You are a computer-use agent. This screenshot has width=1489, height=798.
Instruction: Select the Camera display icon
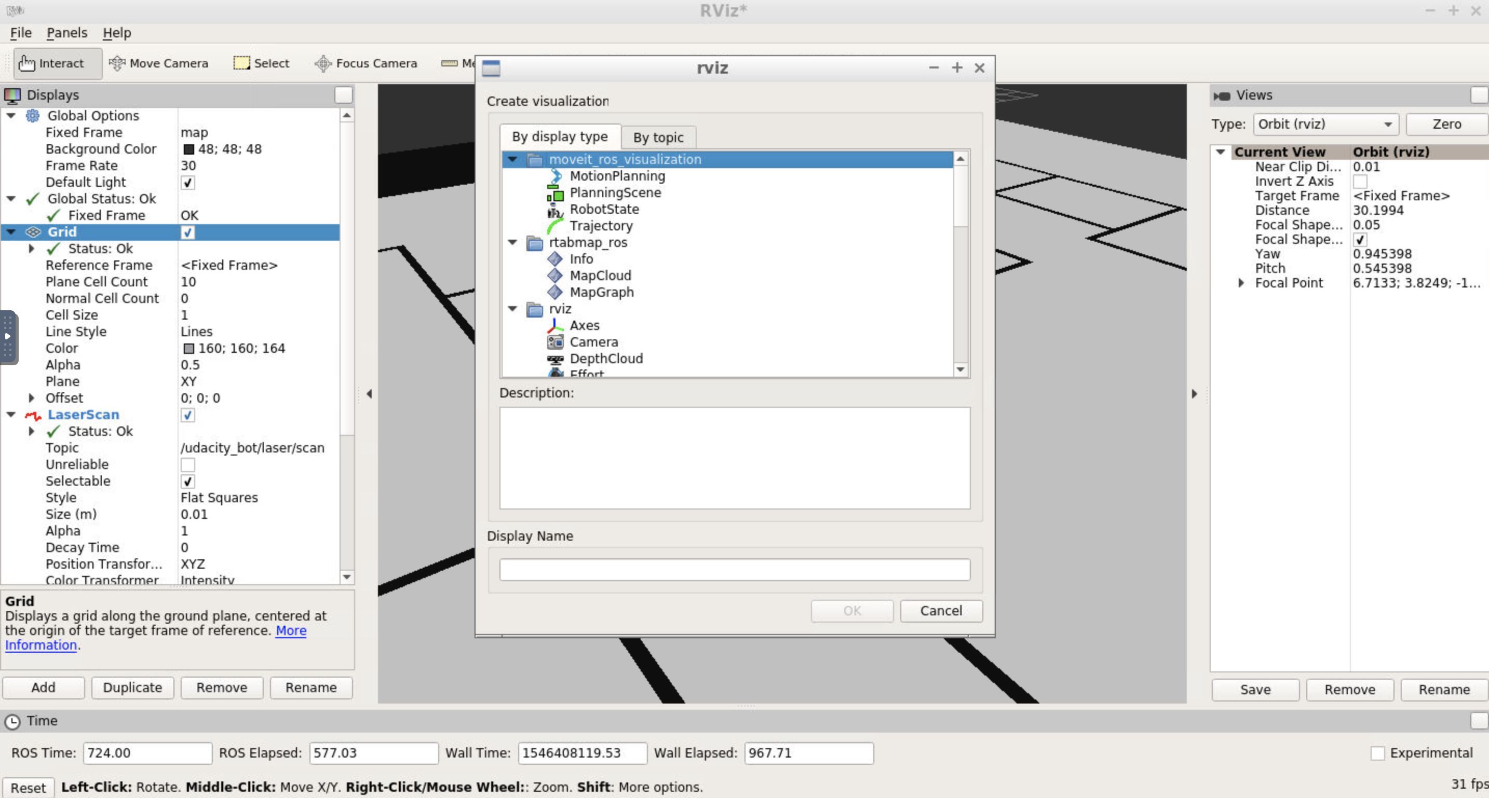click(555, 342)
